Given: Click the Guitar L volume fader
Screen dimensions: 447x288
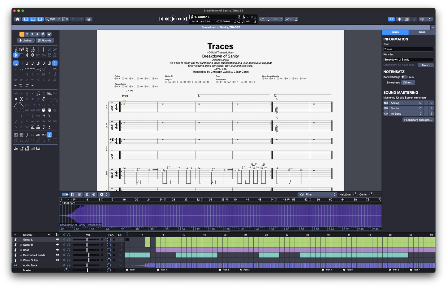Looking at the screenshot, I should (x=87, y=239).
